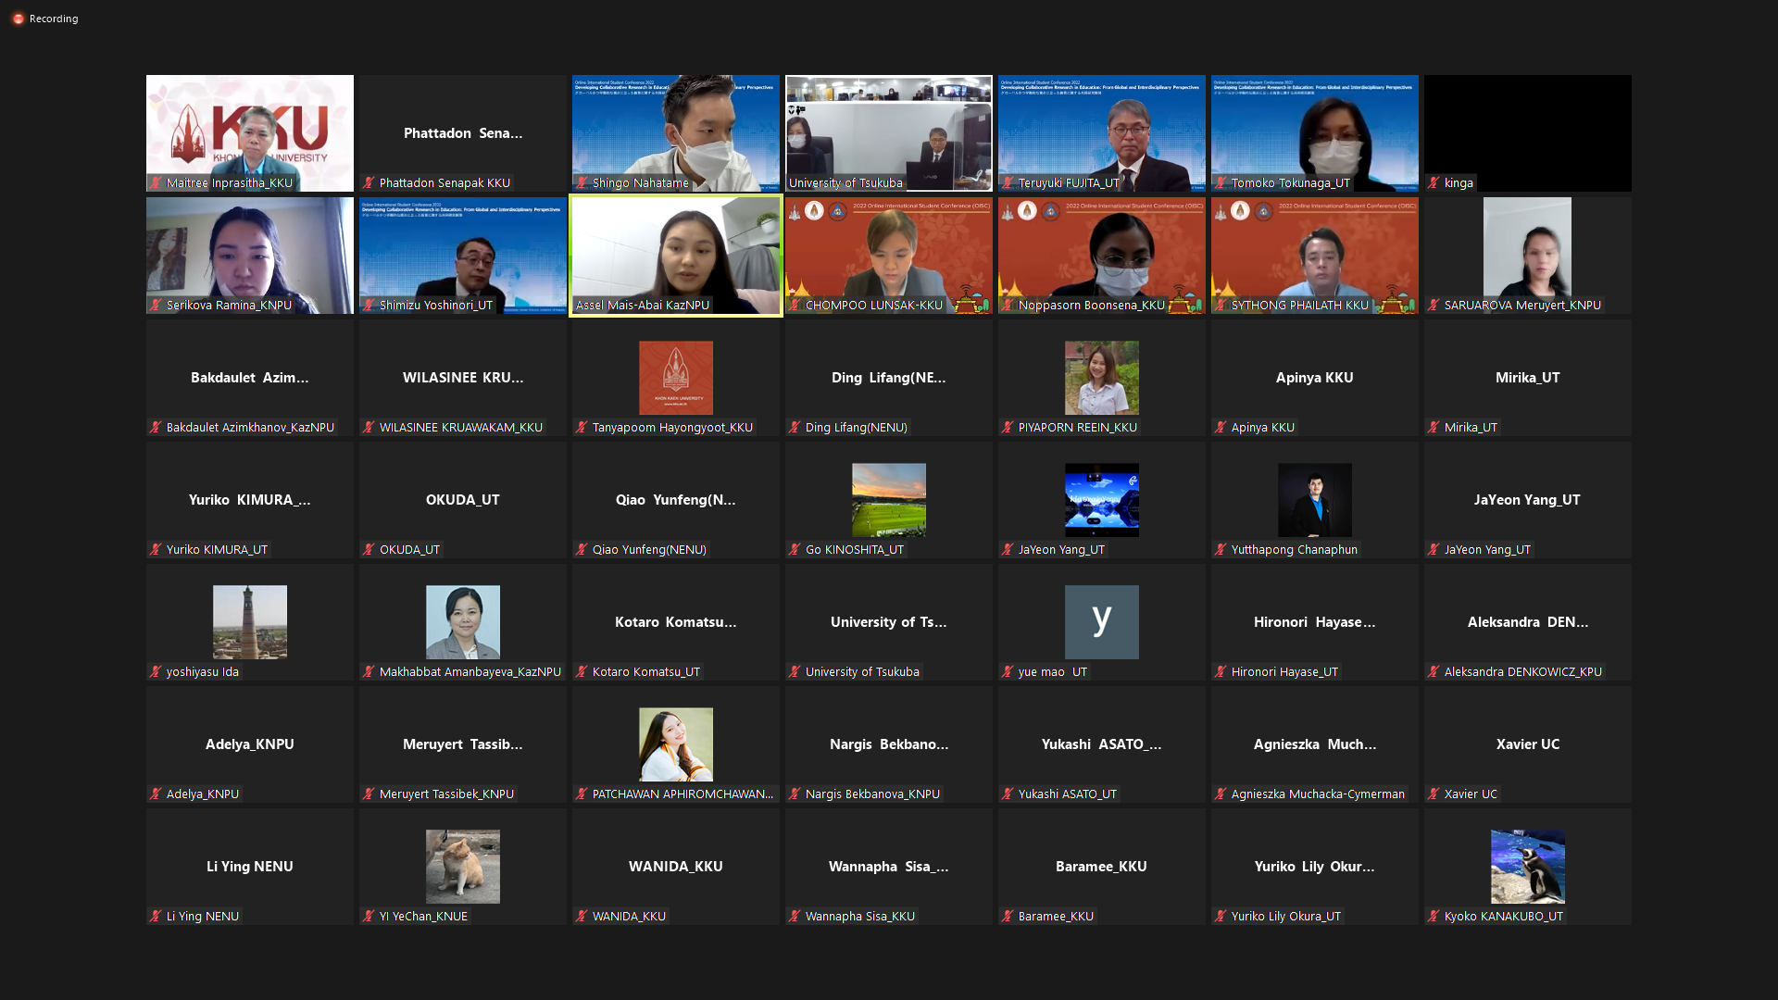Click Go KINOSHITA_UT stadium profile picture
Viewport: 1778px width, 1000px height.
(888, 500)
